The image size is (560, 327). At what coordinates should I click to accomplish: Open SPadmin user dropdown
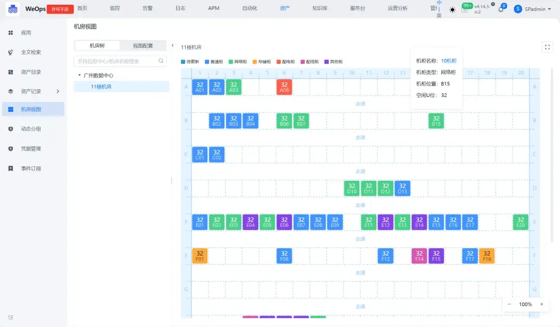click(533, 9)
